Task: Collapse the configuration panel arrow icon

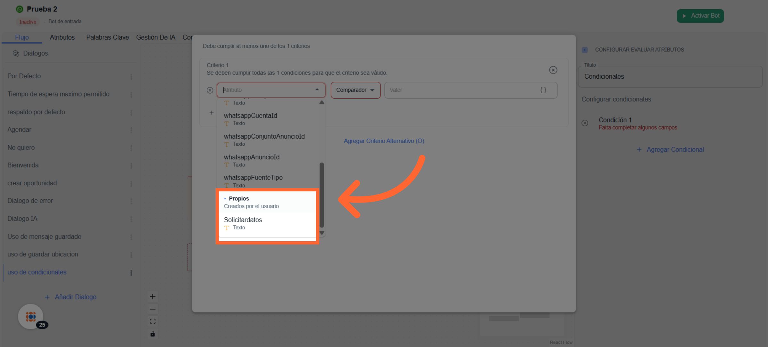Action: (x=585, y=50)
